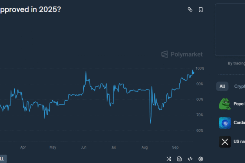The image size is (245, 163).
Task: Click the June peak on the chart line
Action: pos(86,72)
